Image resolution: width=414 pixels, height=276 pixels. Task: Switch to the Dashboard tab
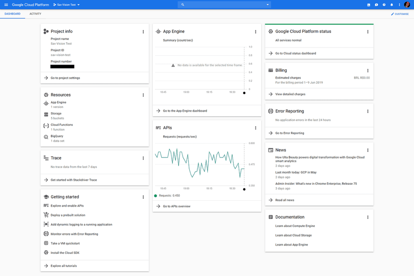click(13, 14)
